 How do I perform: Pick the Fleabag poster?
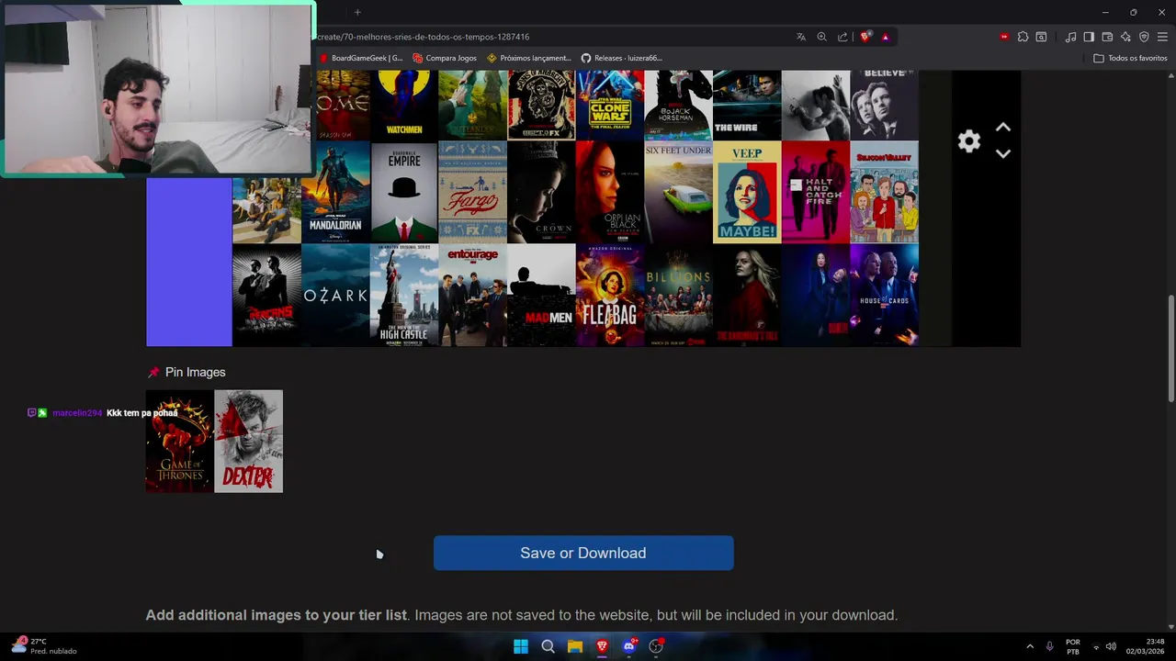coord(610,295)
